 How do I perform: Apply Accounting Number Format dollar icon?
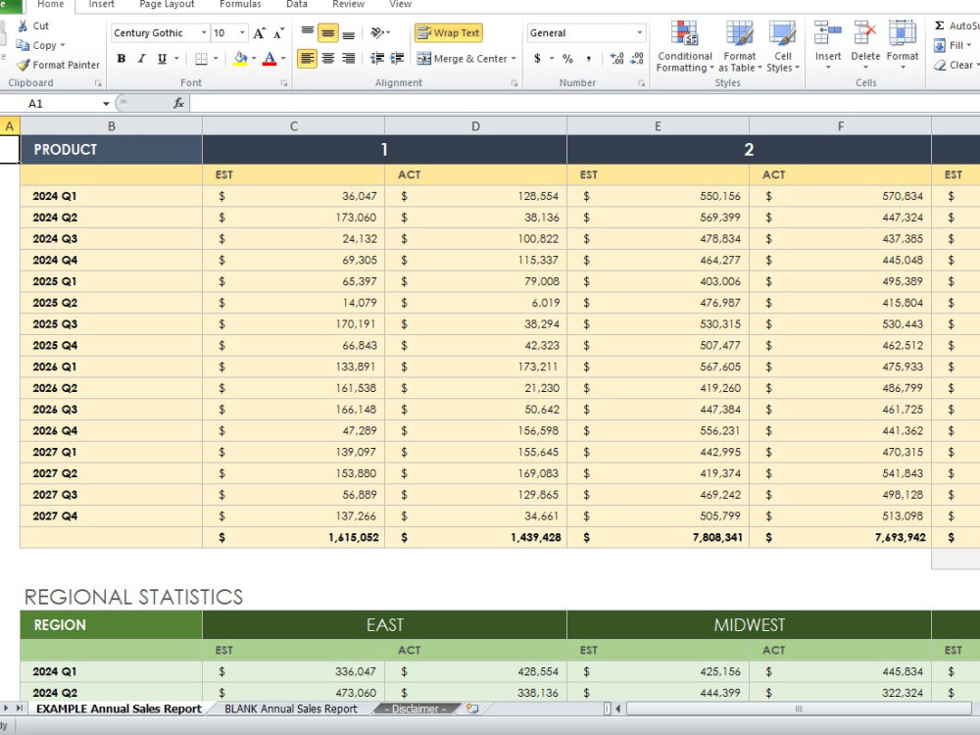pyautogui.click(x=537, y=59)
